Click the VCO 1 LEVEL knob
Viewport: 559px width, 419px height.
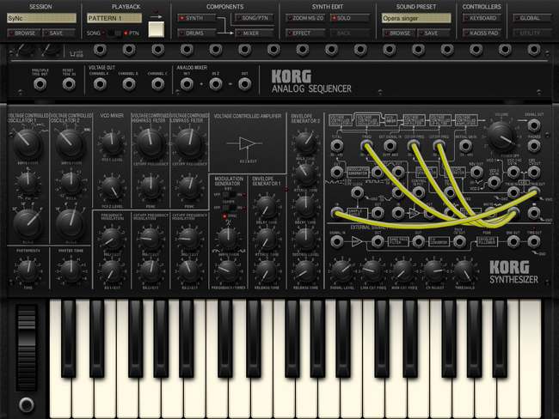coord(112,143)
